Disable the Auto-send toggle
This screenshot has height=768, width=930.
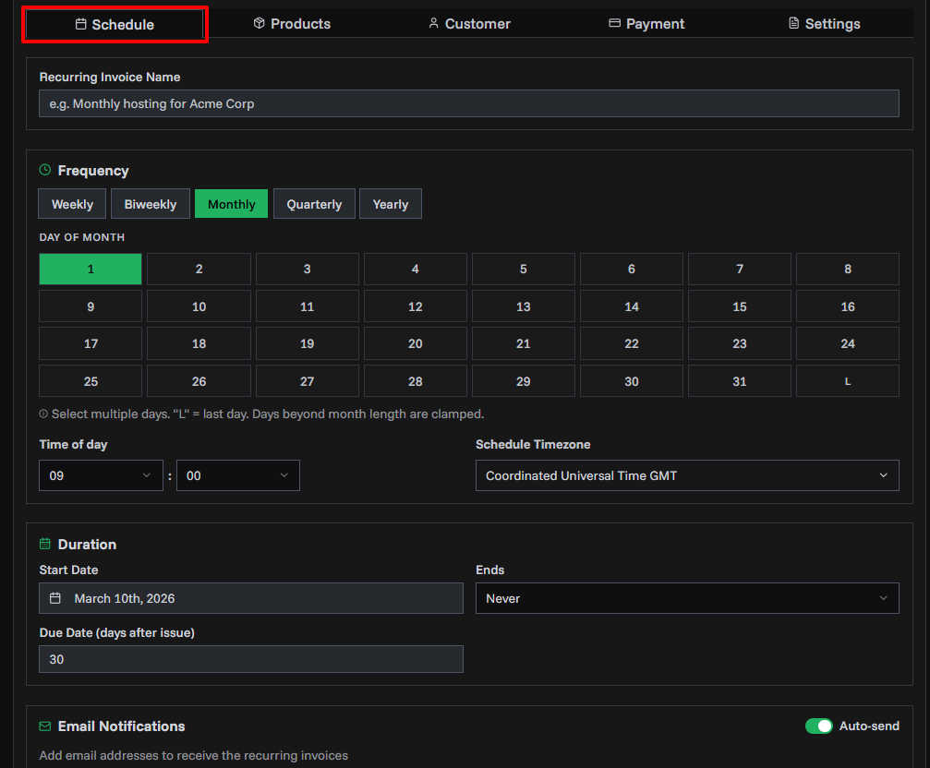[819, 726]
